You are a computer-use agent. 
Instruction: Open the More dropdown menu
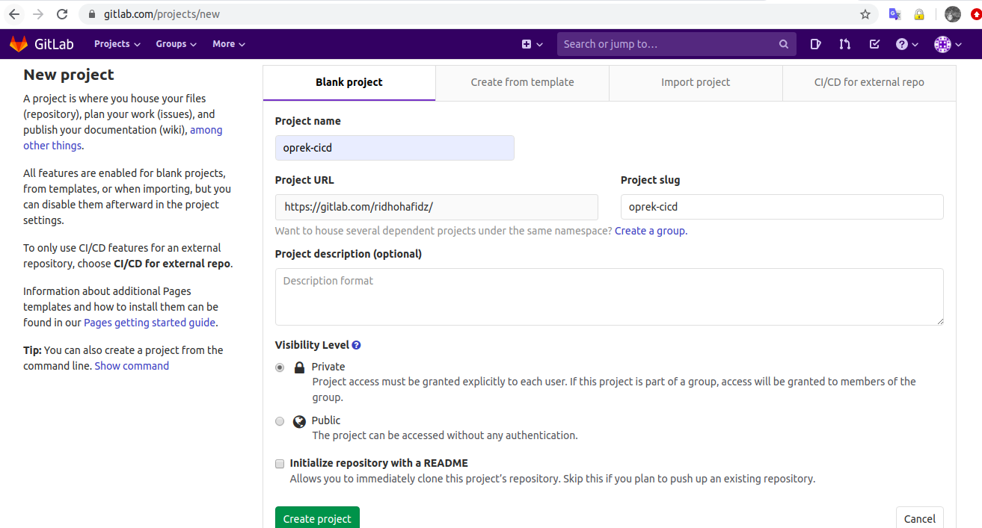tap(229, 44)
